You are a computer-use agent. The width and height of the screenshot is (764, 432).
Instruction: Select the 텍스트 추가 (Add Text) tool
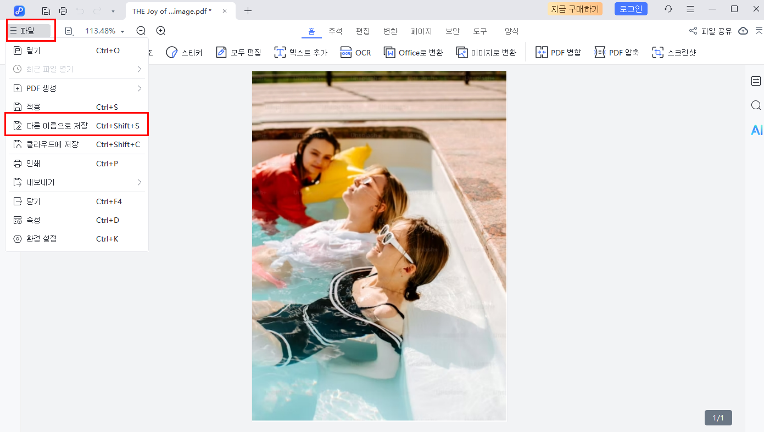[x=300, y=52]
